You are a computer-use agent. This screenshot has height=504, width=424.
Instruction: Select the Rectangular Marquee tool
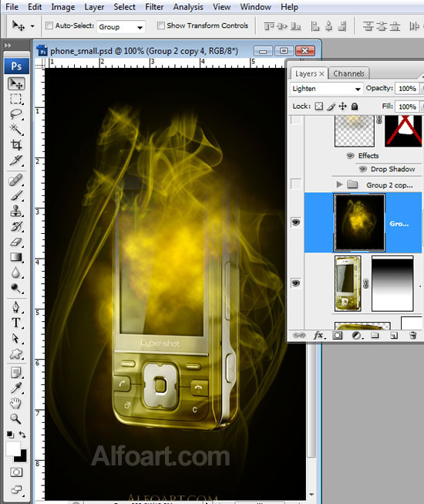click(x=16, y=99)
